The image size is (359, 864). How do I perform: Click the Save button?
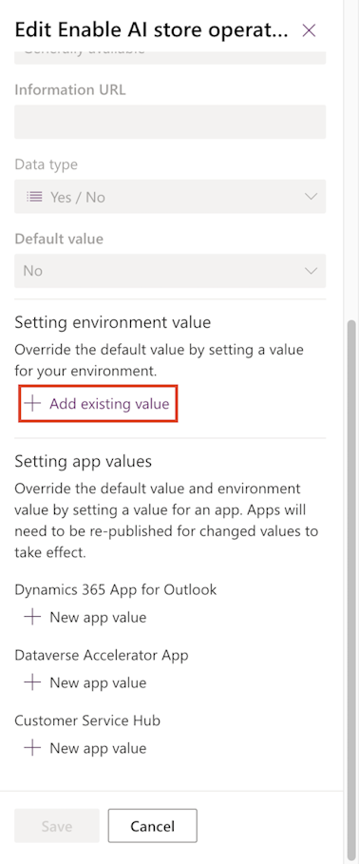tap(57, 826)
